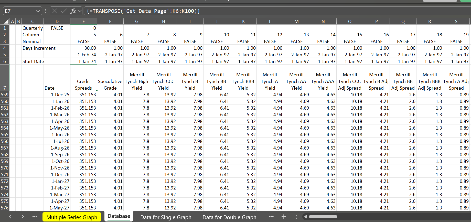
Task: Select the Credit Spreads header cell
Action: pyautogui.click(x=83, y=78)
